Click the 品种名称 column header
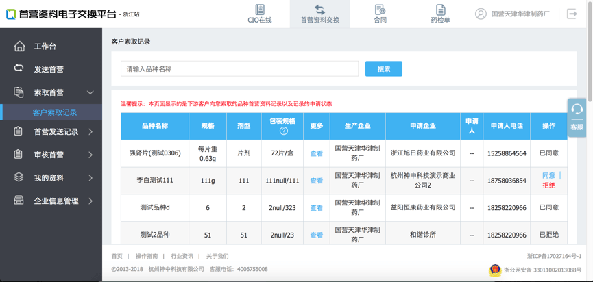The height and width of the screenshot is (282, 593). coord(155,126)
